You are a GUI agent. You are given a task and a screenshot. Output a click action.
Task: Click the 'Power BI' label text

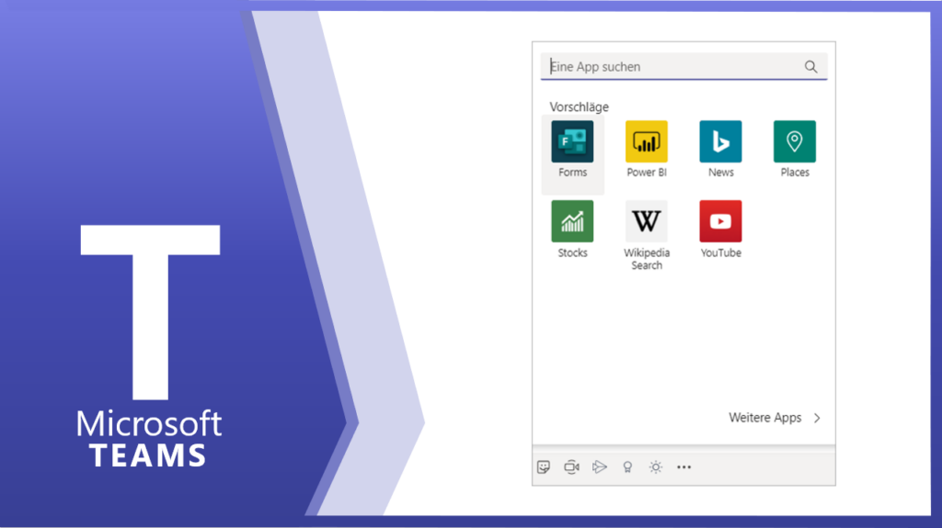[647, 173]
